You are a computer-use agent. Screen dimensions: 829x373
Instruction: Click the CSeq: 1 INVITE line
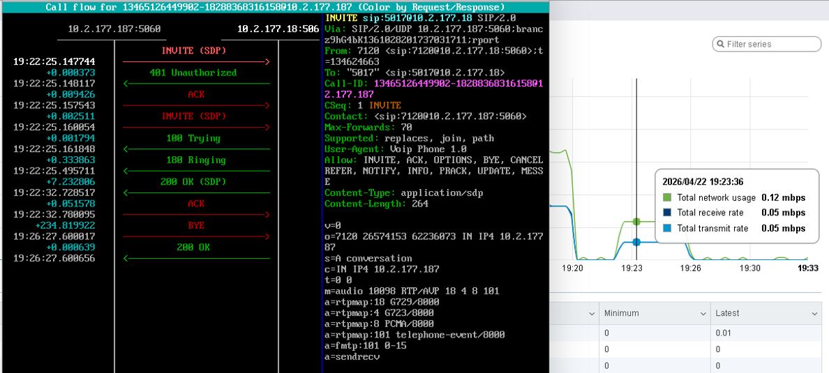click(x=363, y=106)
